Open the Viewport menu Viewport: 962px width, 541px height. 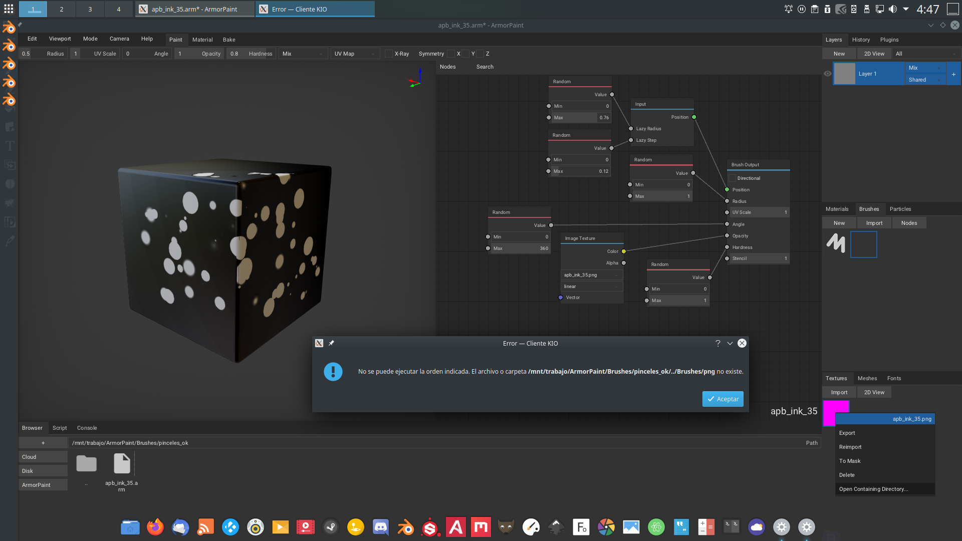click(60, 39)
